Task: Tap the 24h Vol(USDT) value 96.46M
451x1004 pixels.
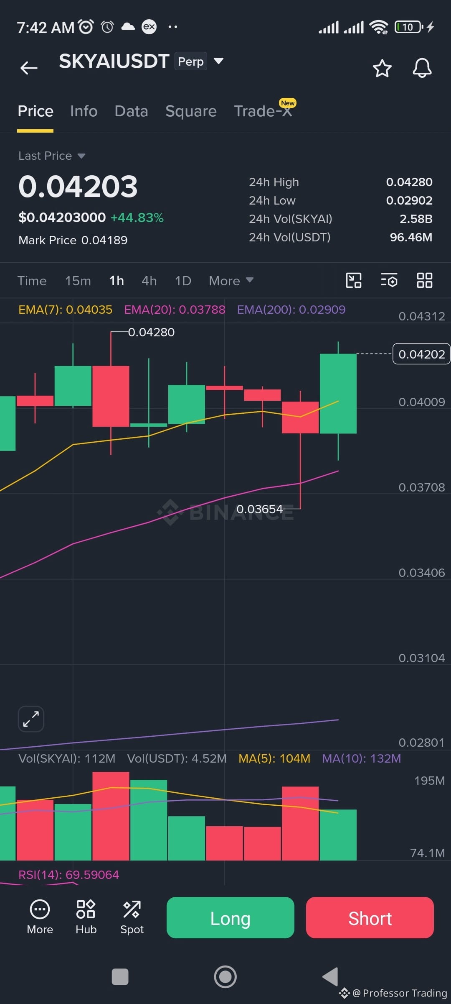Action: pyautogui.click(x=411, y=237)
